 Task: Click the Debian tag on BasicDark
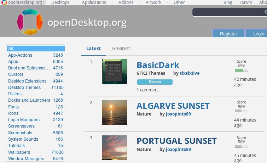coord(155,82)
